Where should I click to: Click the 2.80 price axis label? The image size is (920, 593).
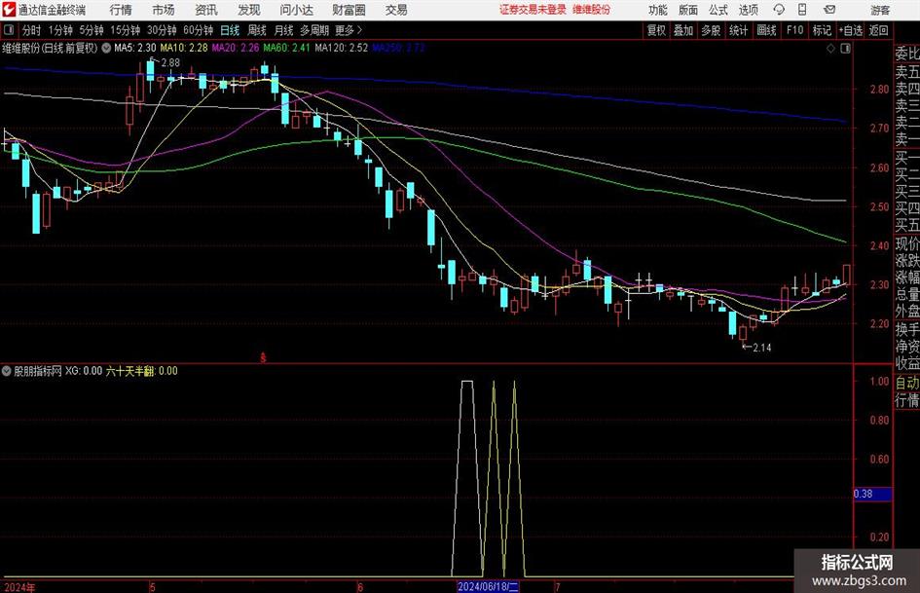click(x=879, y=90)
